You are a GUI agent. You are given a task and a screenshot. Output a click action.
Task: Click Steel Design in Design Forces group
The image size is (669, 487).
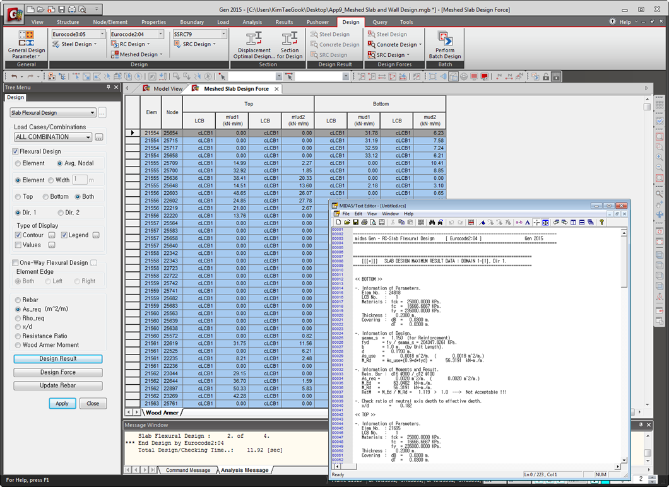point(388,34)
